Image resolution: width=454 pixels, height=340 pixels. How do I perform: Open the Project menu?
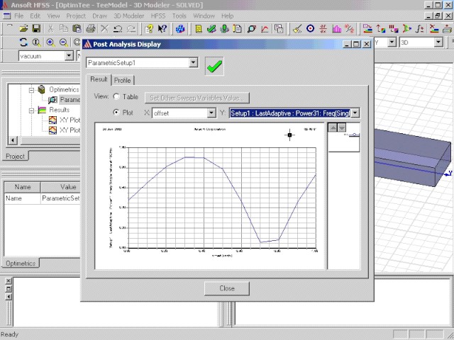coord(76,16)
